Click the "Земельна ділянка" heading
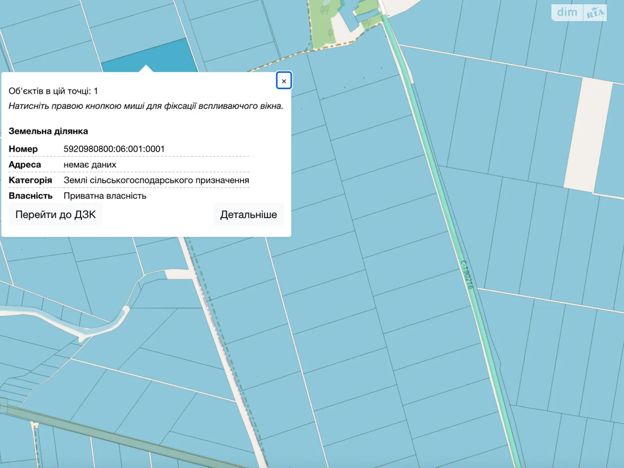Viewport: 624px width, 468px height. pyautogui.click(x=48, y=131)
